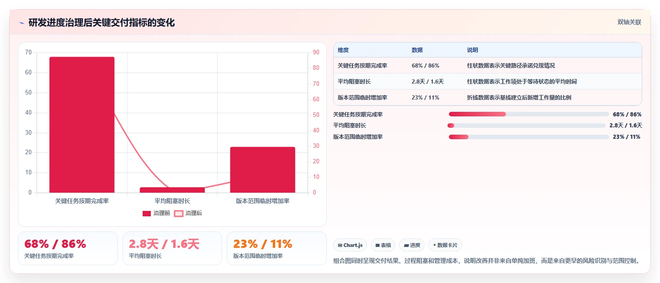
Task: Click the 说明 table column header
Action: pyautogui.click(x=473, y=50)
